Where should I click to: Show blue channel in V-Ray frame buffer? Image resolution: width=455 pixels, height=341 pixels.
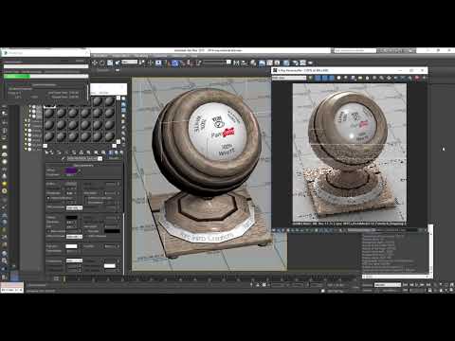coord(331,78)
